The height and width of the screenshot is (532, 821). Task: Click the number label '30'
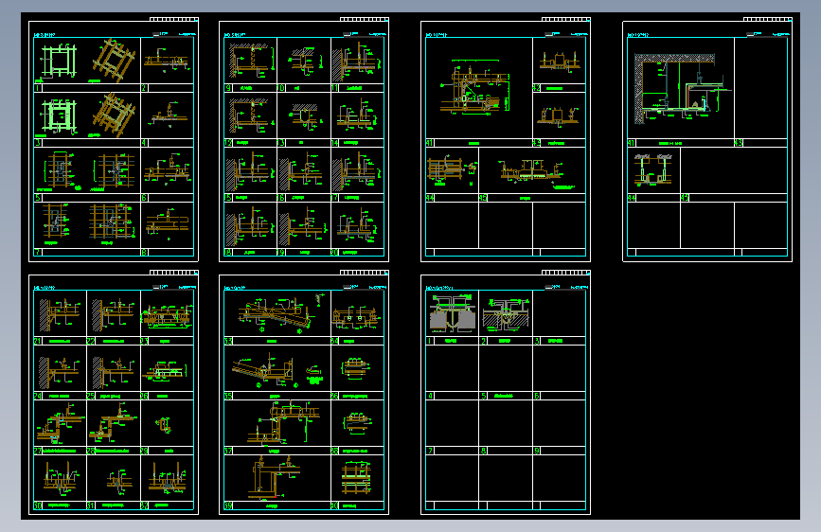(x=38, y=505)
